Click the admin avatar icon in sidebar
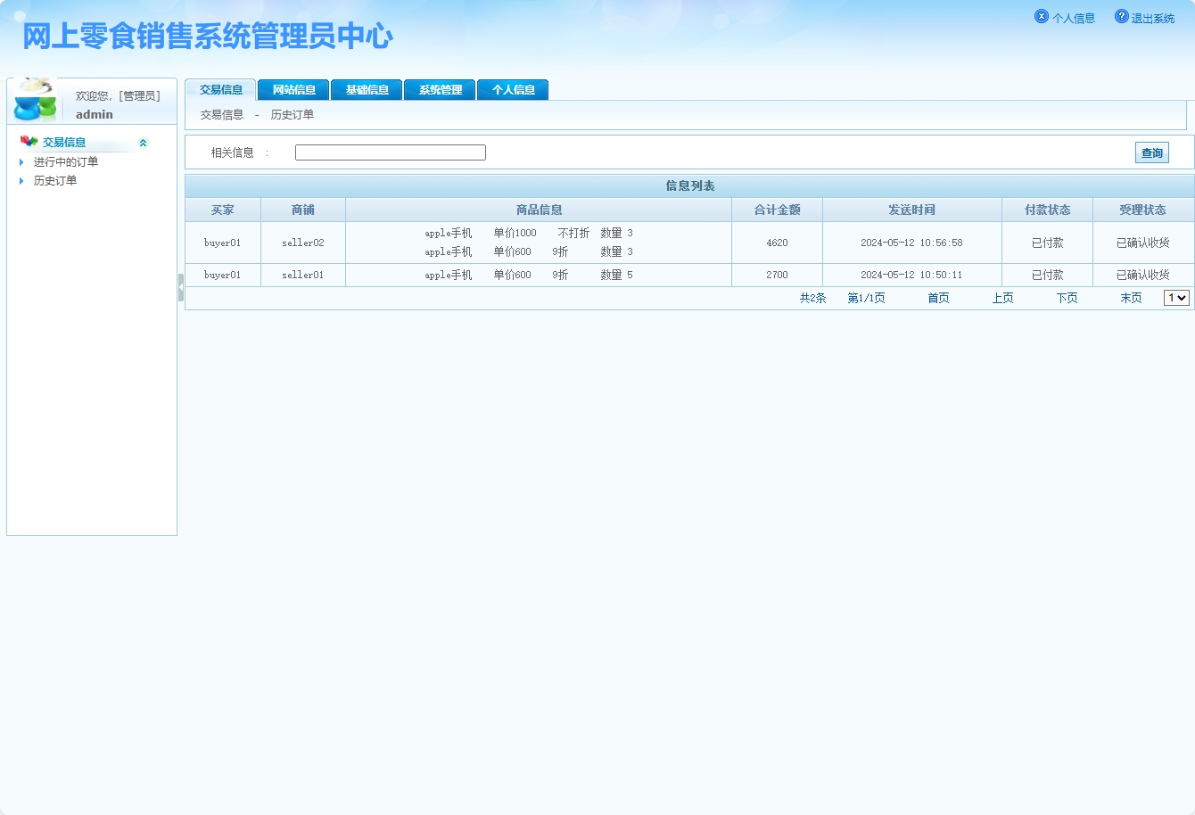1195x815 pixels. tap(33, 100)
